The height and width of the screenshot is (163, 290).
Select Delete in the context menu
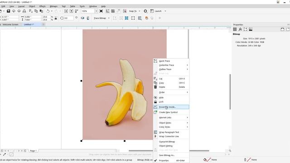[x=171, y=87]
